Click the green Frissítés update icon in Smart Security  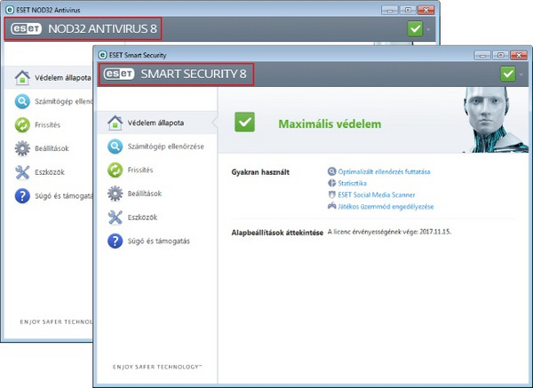click(x=115, y=170)
